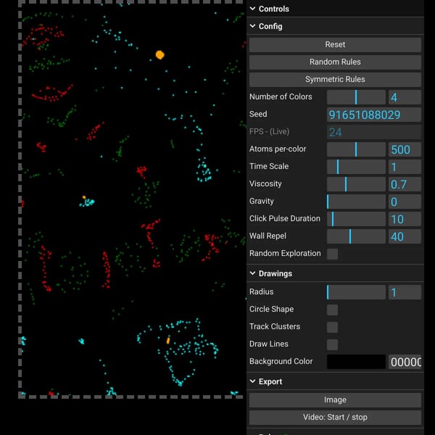
Task: Click the Gravity value field
Action: tap(405, 202)
